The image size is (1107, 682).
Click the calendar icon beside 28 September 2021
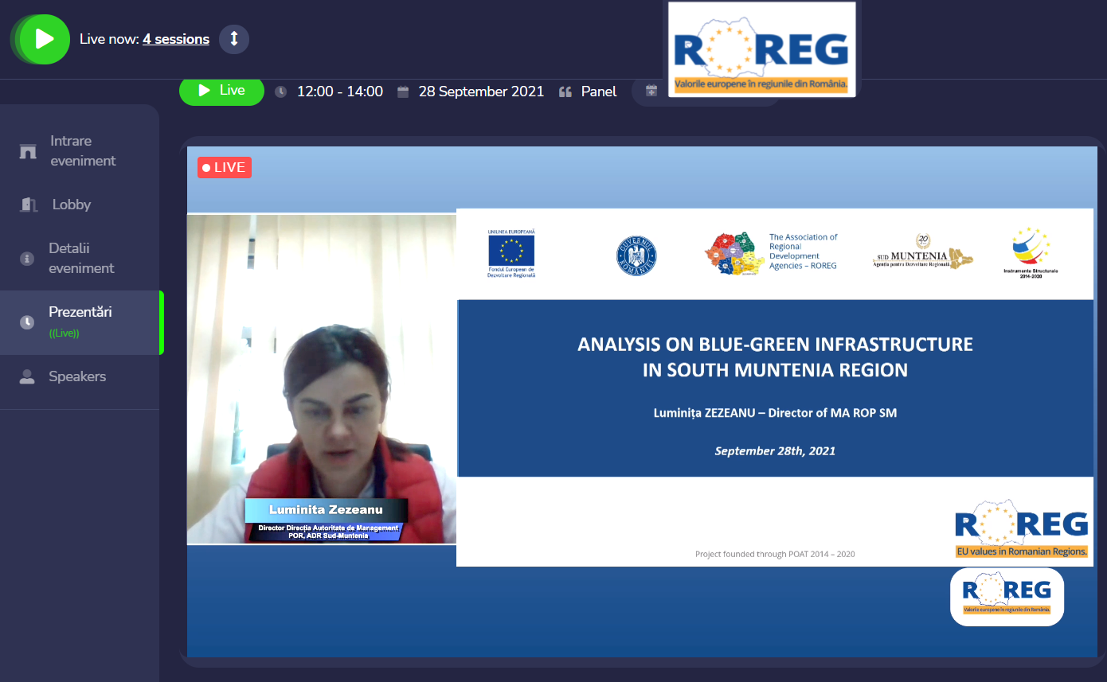[x=403, y=92]
